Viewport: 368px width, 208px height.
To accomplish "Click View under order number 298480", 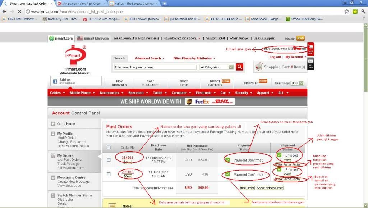I will pos(128,176).
